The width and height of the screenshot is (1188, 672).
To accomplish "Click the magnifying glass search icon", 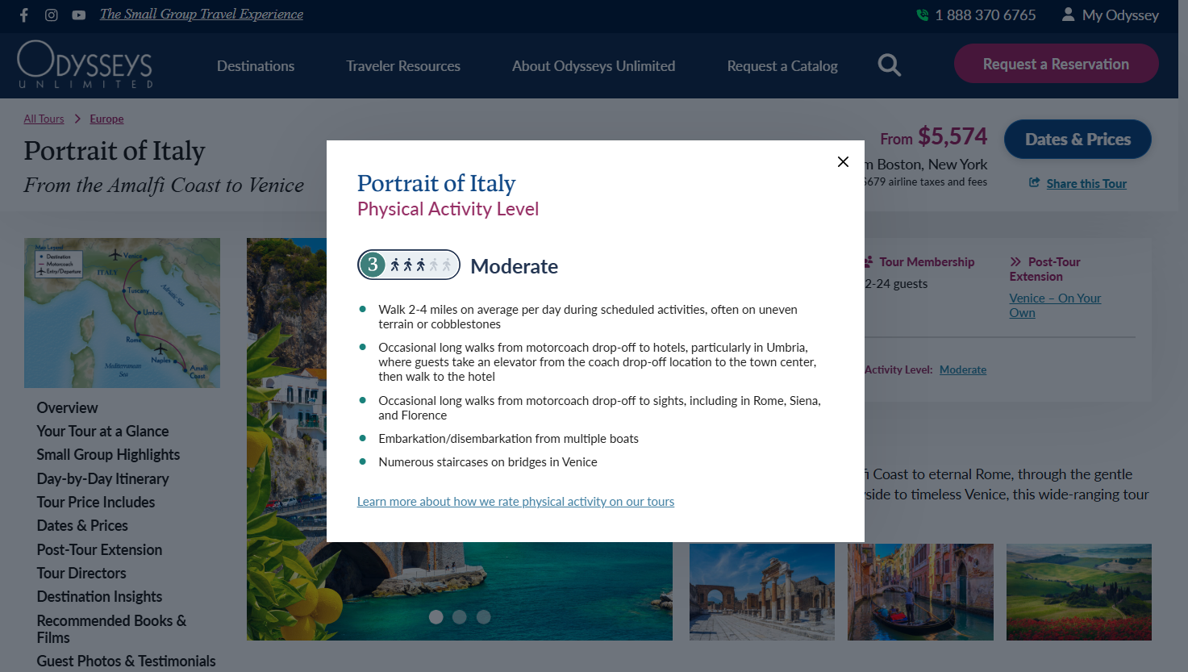I will point(889,65).
